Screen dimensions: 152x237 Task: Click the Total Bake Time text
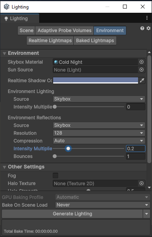(31, 231)
